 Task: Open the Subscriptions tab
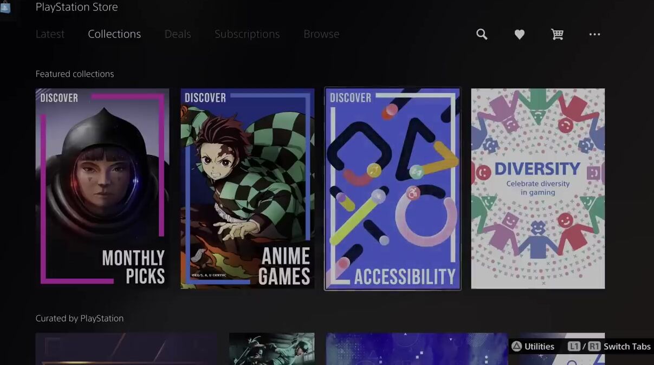247,34
